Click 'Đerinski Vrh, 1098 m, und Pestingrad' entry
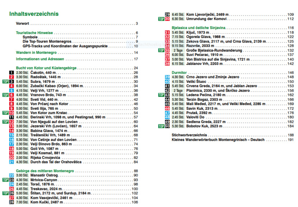This screenshot has height=207, width=298. (68, 117)
